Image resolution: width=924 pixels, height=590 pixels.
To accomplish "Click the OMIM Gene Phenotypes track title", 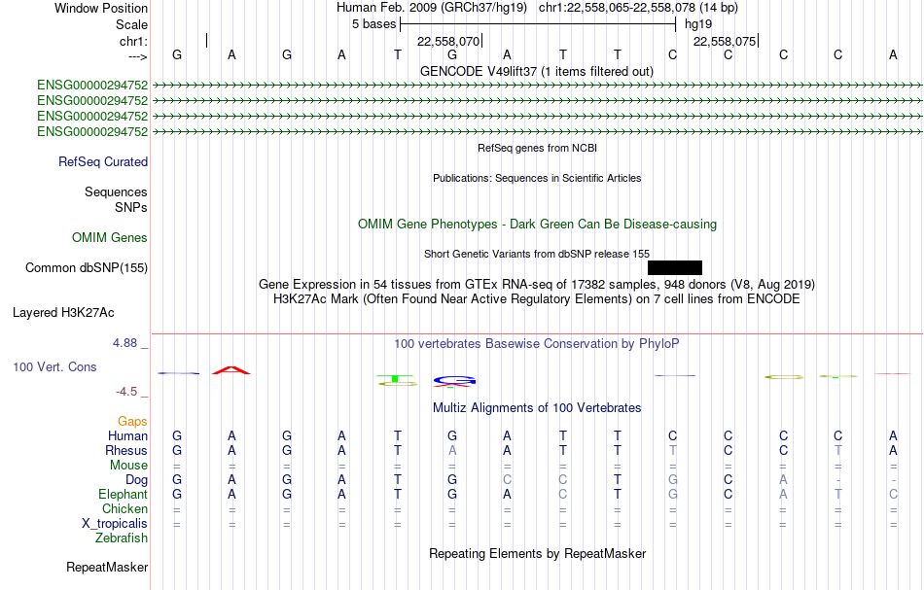I will click(x=538, y=224).
